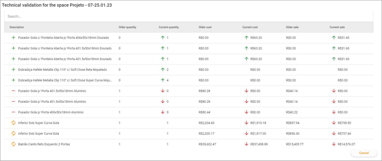Click plus icon beside Dobradiça Hafele Reta Niquelado

pyautogui.click(x=13, y=70)
